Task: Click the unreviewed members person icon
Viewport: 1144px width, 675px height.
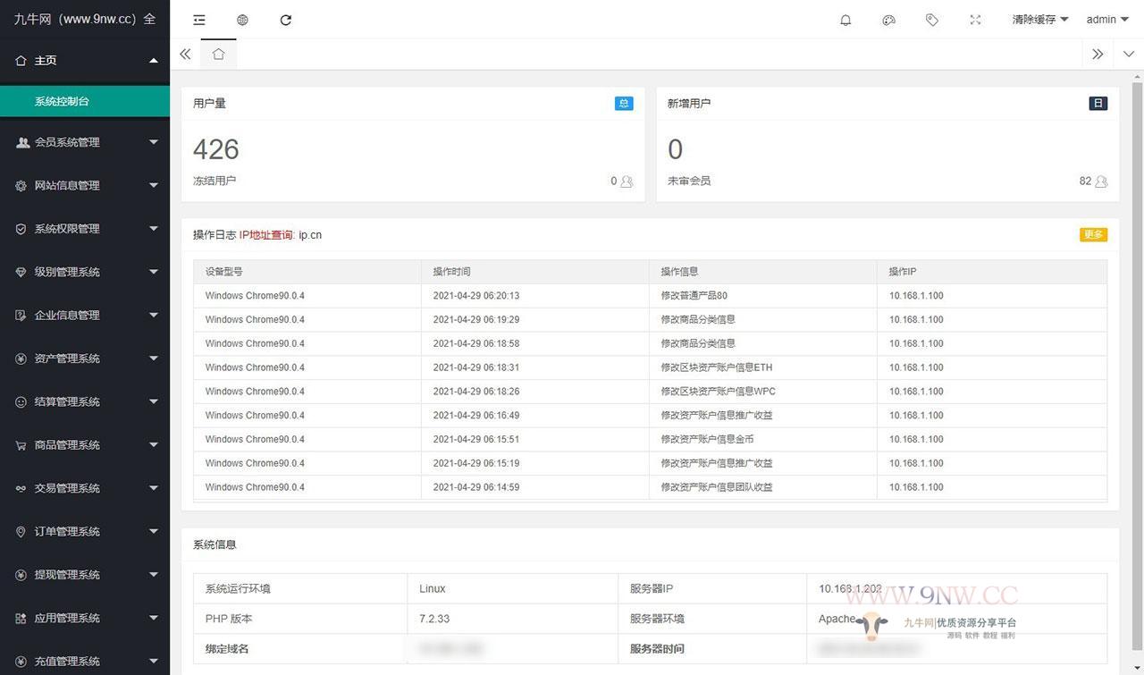Action: pyautogui.click(x=1101, y=181)
